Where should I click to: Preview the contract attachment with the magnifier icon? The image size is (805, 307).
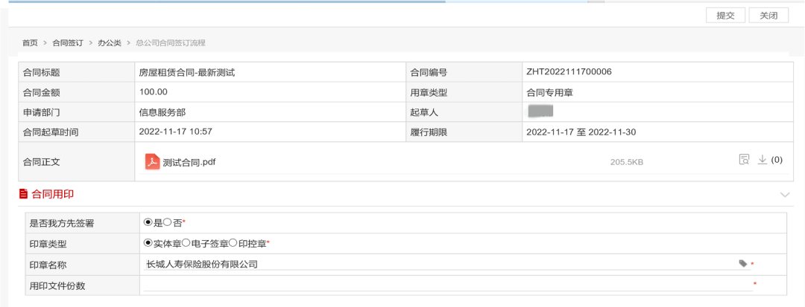tap(744, 160)
